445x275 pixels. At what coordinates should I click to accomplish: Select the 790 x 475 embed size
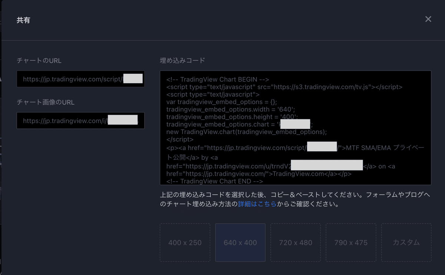tap(351, 242)
